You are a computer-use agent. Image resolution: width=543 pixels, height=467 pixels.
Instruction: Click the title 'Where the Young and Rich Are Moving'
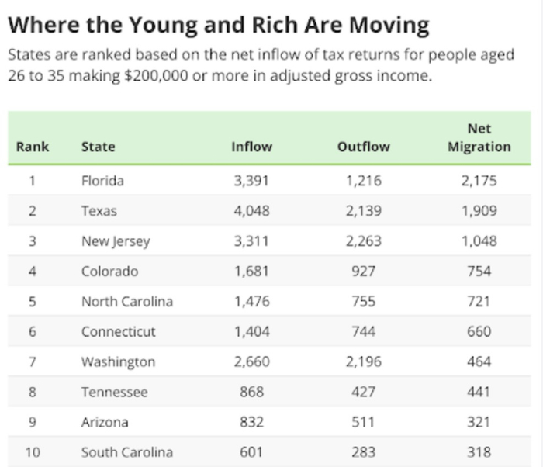(x=218, y=25)
